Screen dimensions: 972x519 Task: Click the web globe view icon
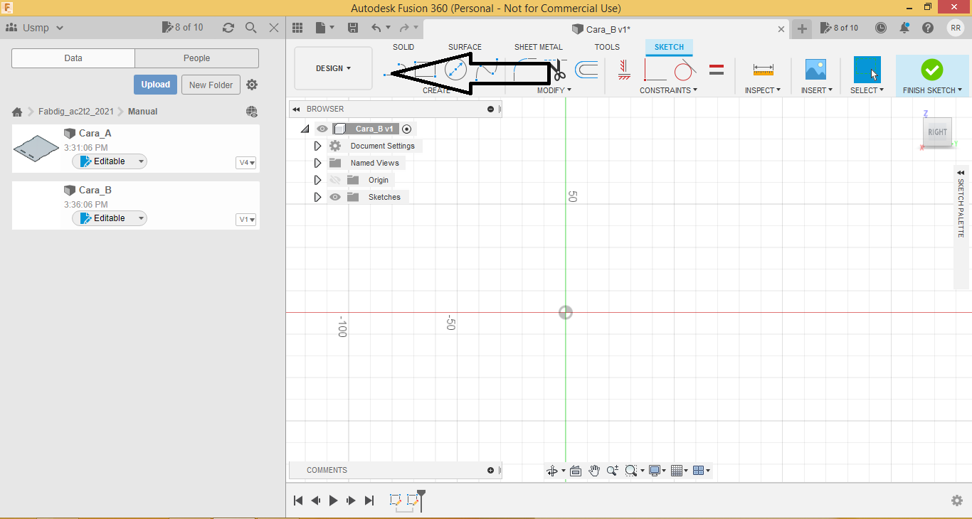tap(251, 112)
